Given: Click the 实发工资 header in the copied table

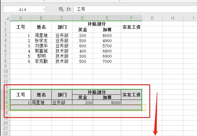Looking at the screenshot, I should pyautogui.click(x=132, y=95).
